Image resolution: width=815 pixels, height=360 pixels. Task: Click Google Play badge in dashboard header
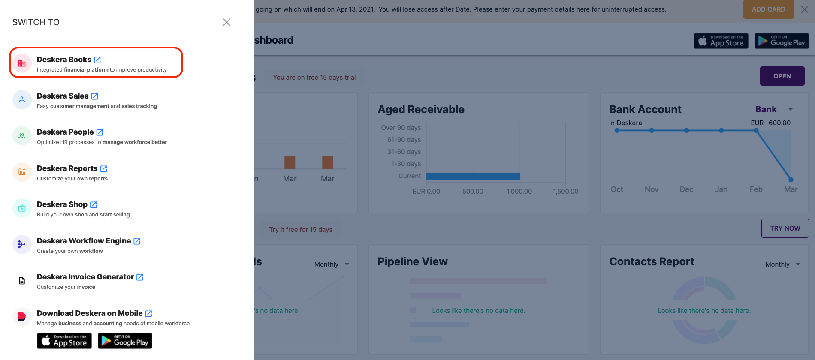[782, 41]
